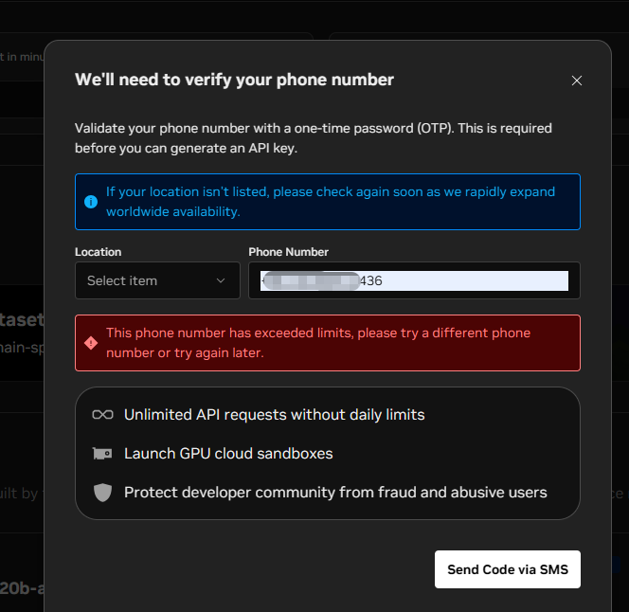
Task: Click the GPU card icon
Action: [x=102, y=454]
